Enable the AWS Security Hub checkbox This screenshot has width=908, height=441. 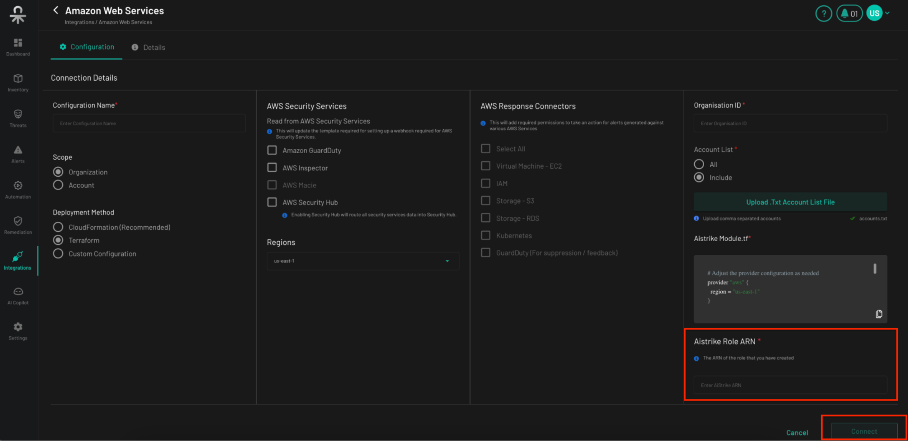click(272, 202)
